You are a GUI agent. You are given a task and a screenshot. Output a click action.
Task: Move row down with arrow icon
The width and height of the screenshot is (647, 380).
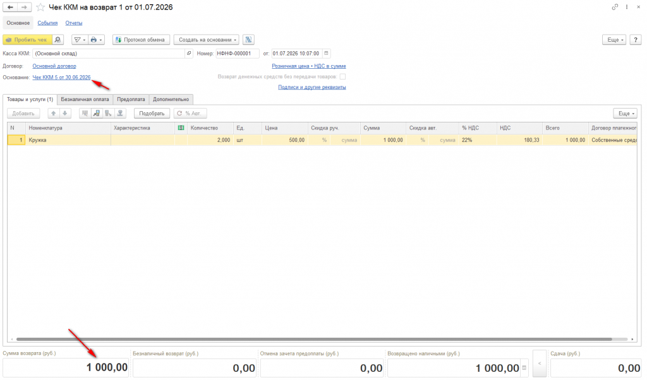coord(65,114)
